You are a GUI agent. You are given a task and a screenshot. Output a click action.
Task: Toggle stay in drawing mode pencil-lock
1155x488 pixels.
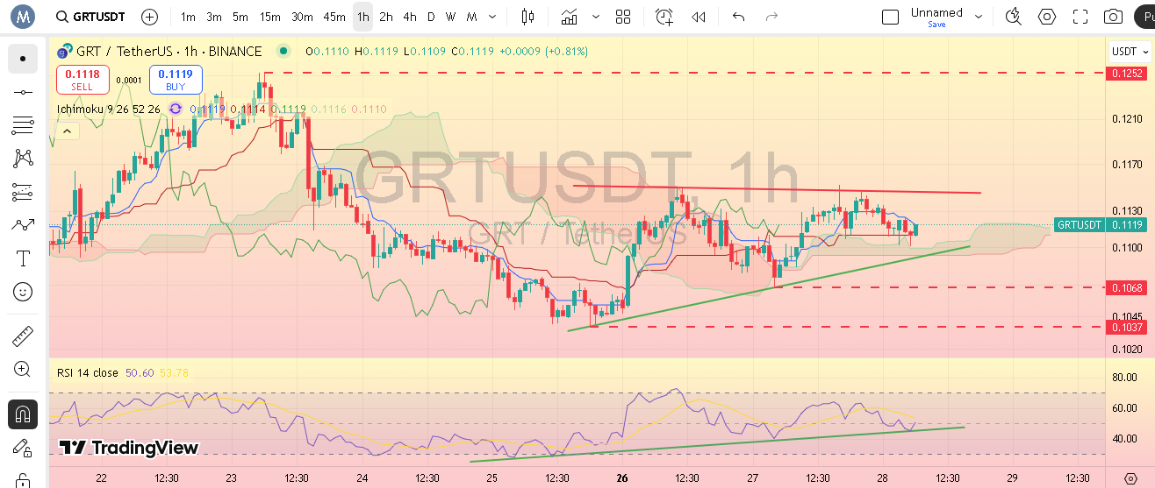pos(23,447)
